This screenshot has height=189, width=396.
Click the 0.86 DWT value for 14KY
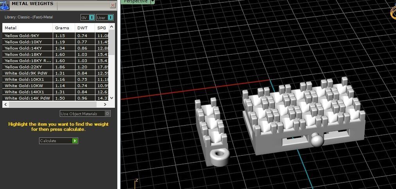point(82,48)
